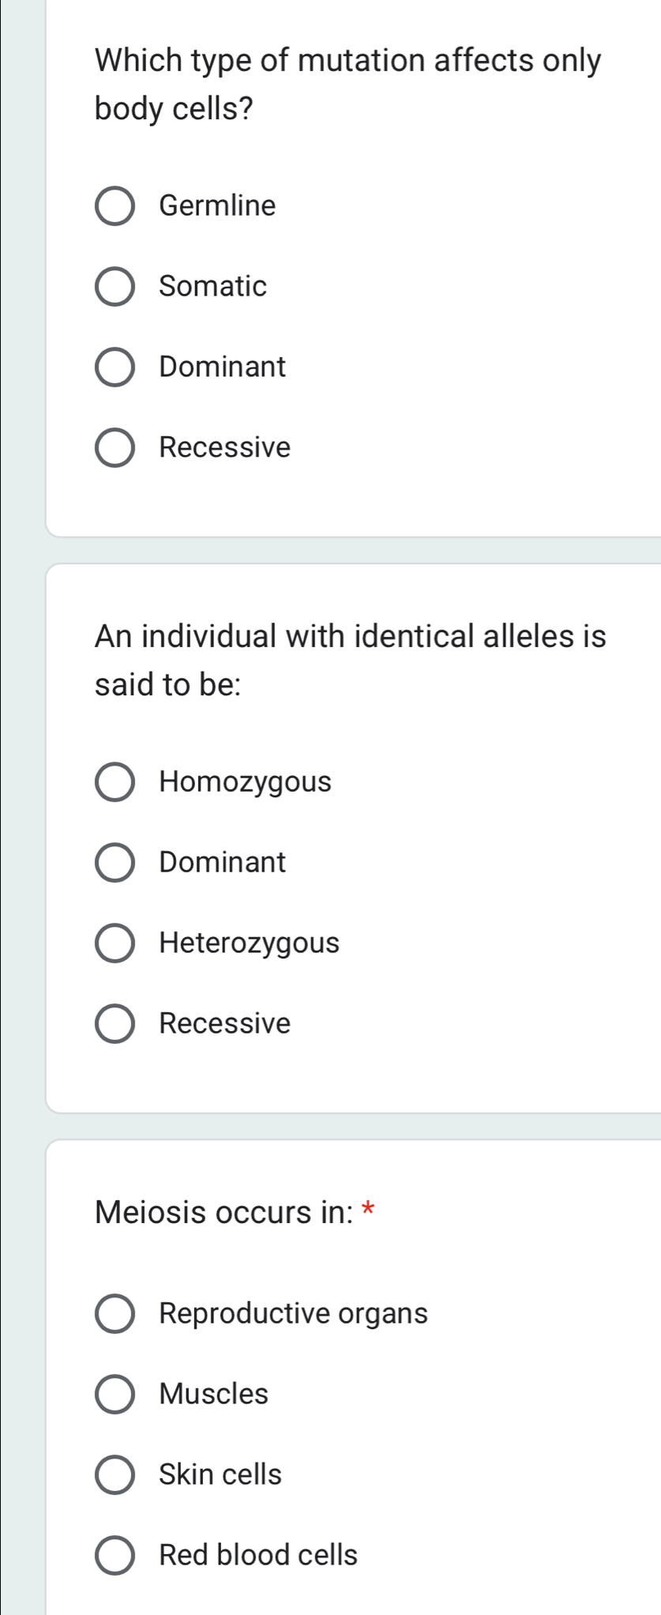Pick Recessive for the alleles question
Viewport: 661px width, 1615px height.
click(x=115, y=1025)
